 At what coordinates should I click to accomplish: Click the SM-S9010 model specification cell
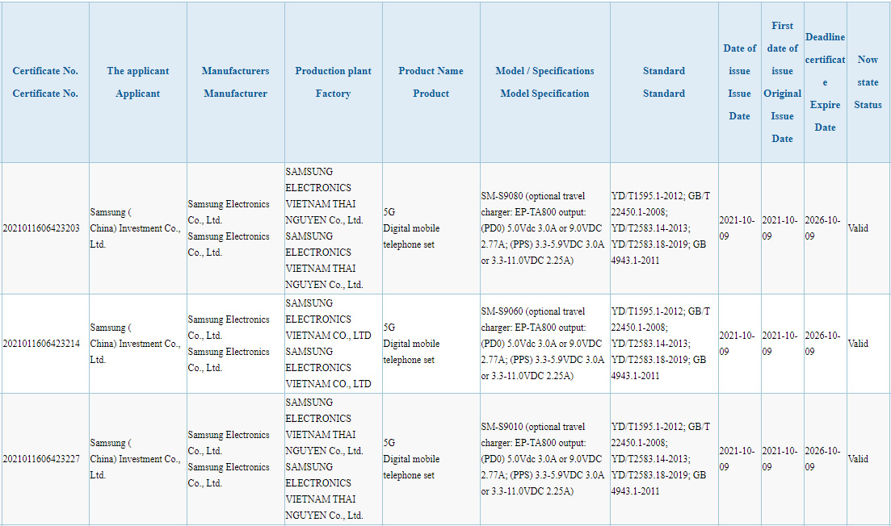click(x=545, y=458)
